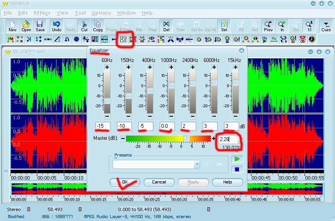Open the Help menu in the menu bar
The image size is (335, 221).
147,13
